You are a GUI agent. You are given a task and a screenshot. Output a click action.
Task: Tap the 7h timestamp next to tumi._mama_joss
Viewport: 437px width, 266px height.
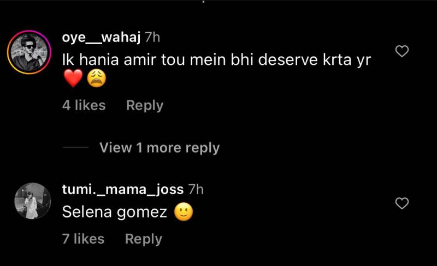(x=196, y=190)
